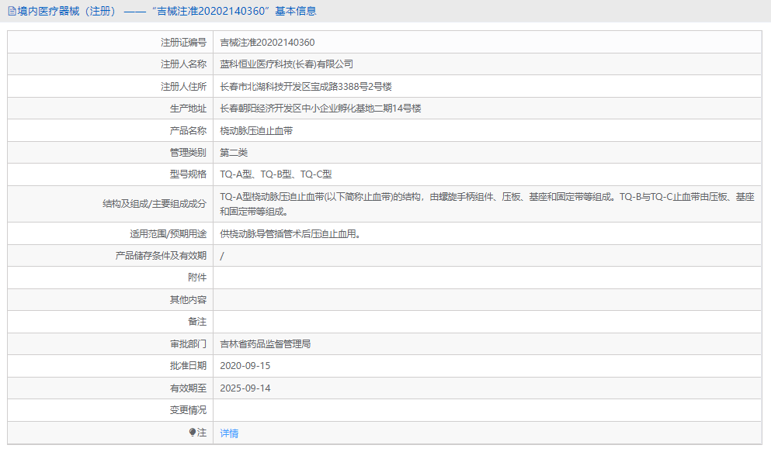
Task: Open the 详情 link
Action: point(229,433)
